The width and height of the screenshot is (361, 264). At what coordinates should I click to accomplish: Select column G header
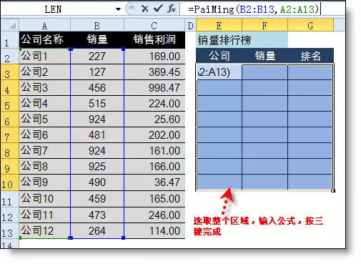[310, 25]
